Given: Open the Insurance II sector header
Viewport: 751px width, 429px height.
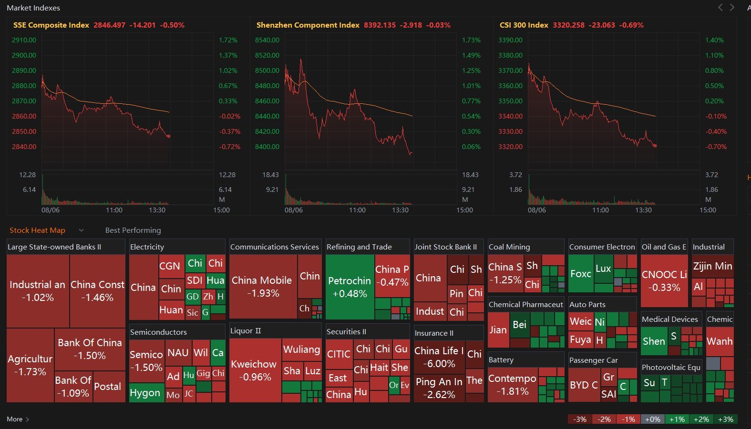Looking at the screenshot, I should click(x=449, y=333).
